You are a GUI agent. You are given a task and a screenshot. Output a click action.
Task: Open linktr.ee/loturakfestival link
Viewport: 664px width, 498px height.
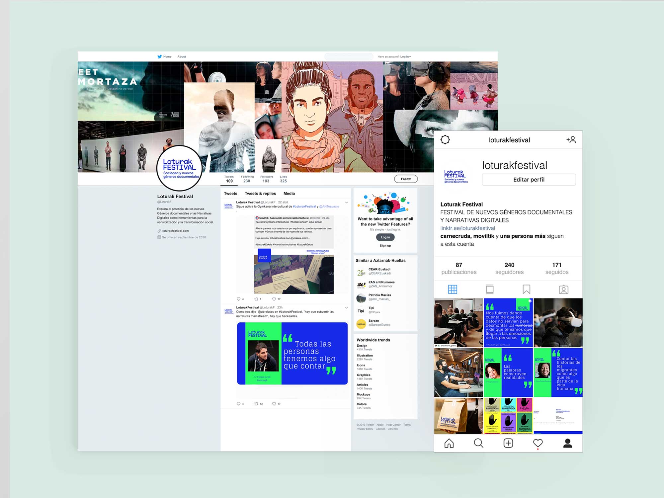click(x=467, y=228)
